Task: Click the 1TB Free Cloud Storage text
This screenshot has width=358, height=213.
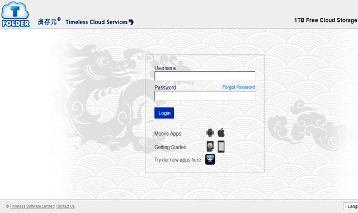Action: pos(326,20)
